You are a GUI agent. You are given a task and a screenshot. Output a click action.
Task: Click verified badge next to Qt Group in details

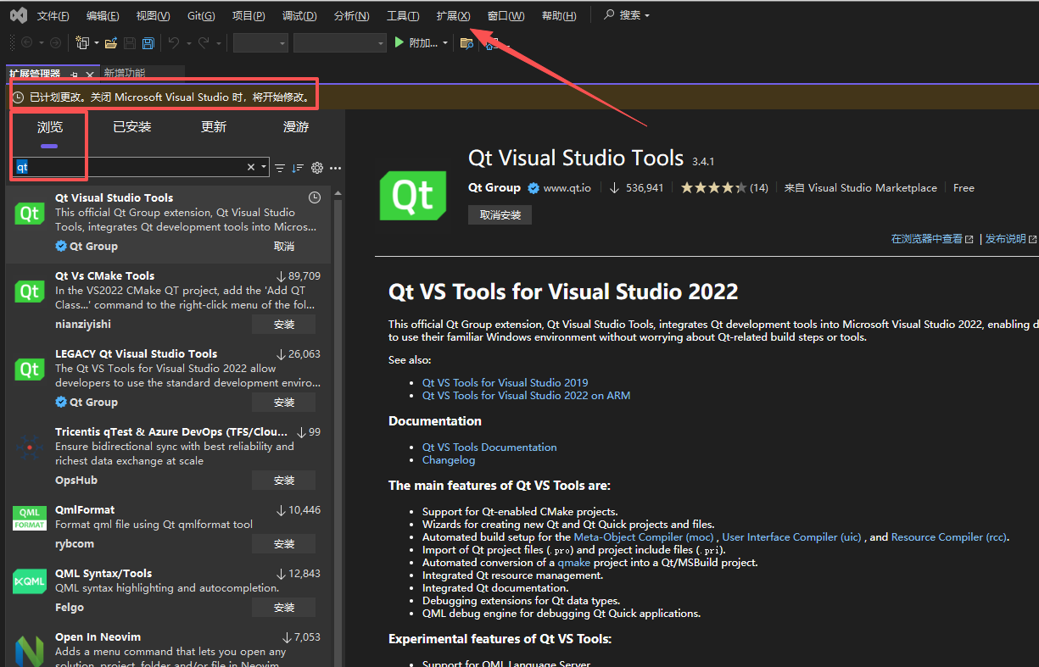tap(533, 188)
